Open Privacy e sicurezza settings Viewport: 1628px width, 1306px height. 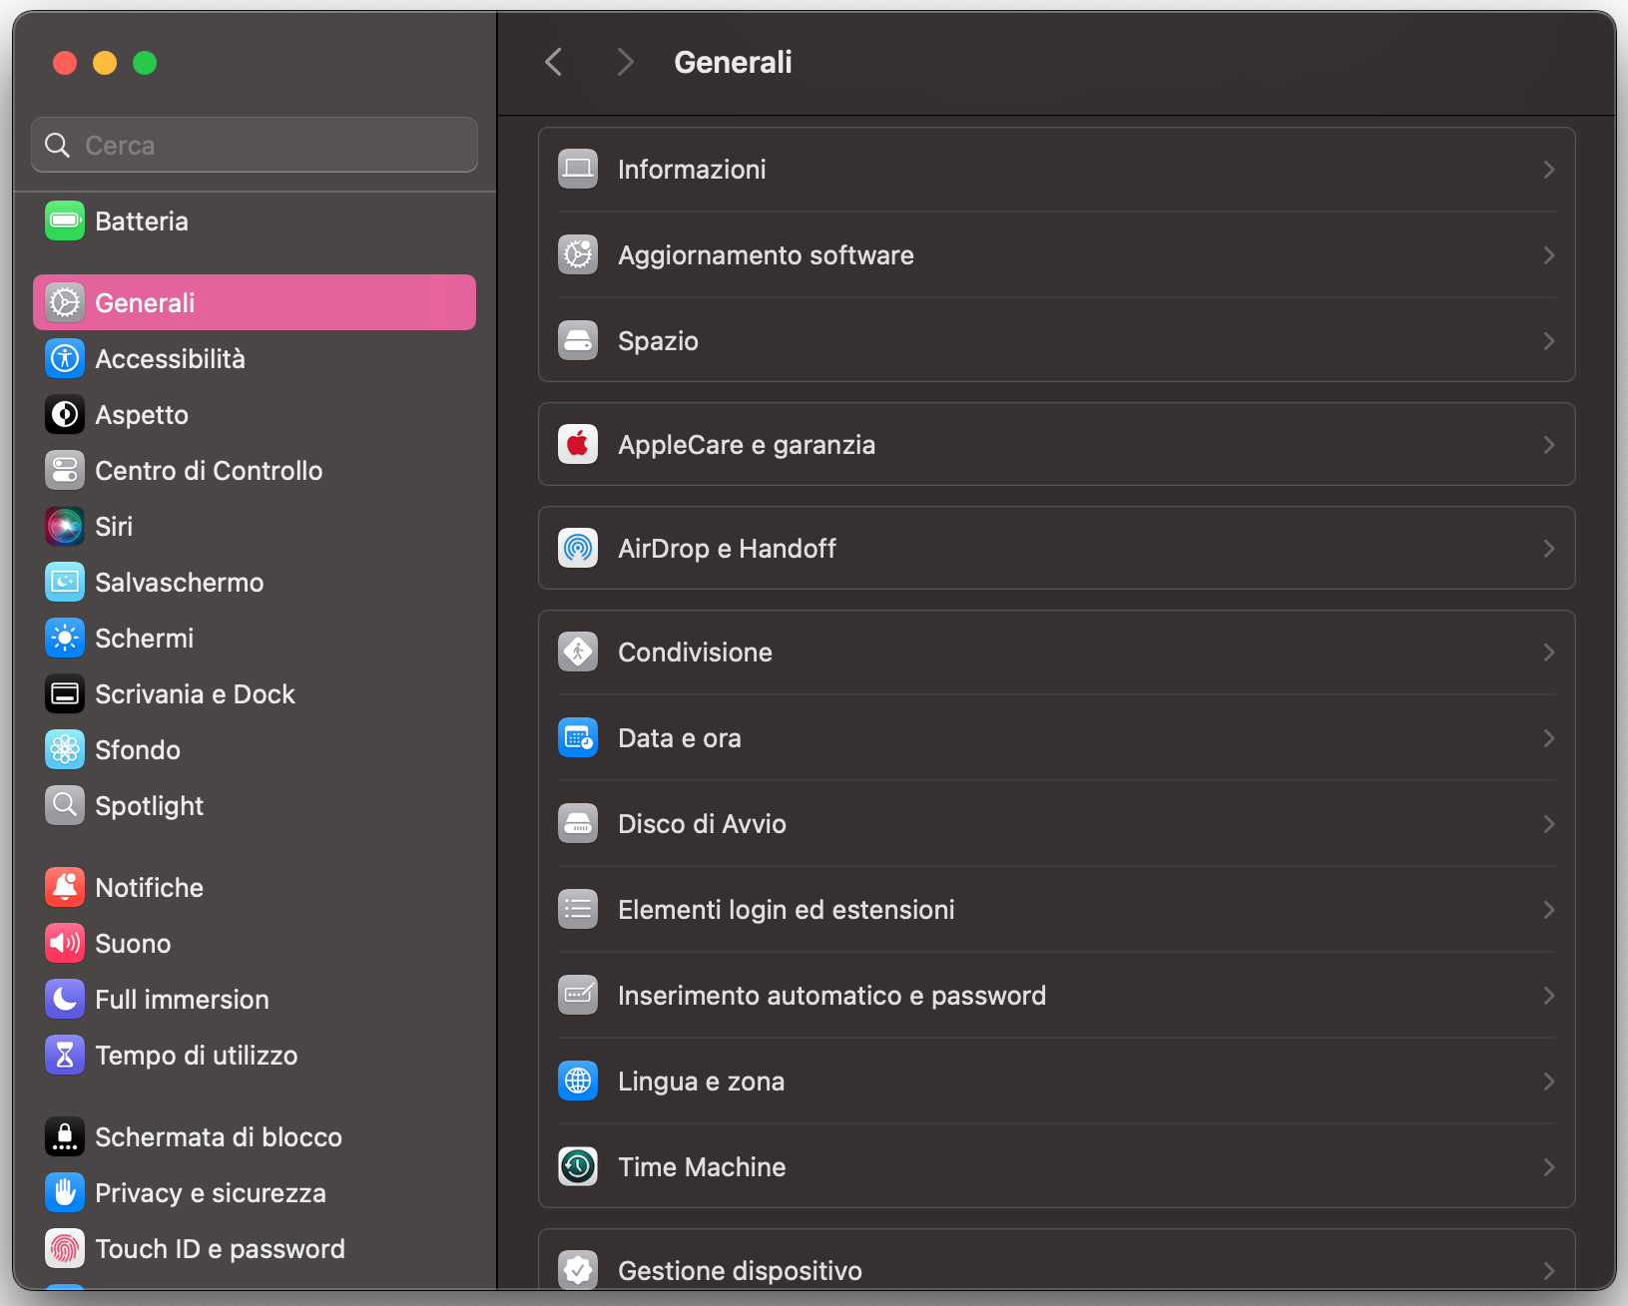(211, 1192)
